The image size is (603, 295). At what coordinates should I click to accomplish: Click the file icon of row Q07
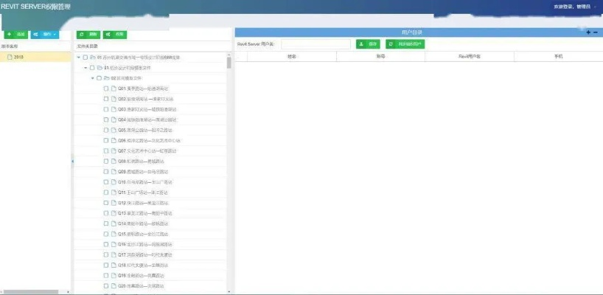(x=114, y=150)
